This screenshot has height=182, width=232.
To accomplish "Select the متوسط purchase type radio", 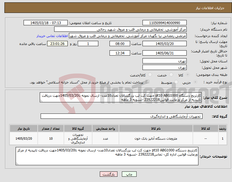I will (176, 82).
